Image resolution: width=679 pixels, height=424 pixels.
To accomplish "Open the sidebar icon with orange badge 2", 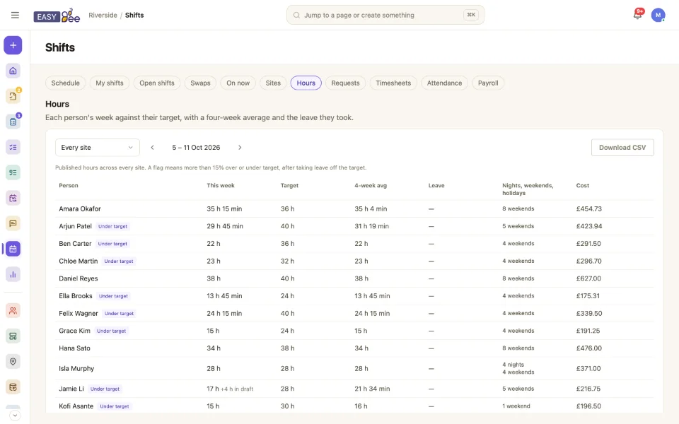I will 13,96.
